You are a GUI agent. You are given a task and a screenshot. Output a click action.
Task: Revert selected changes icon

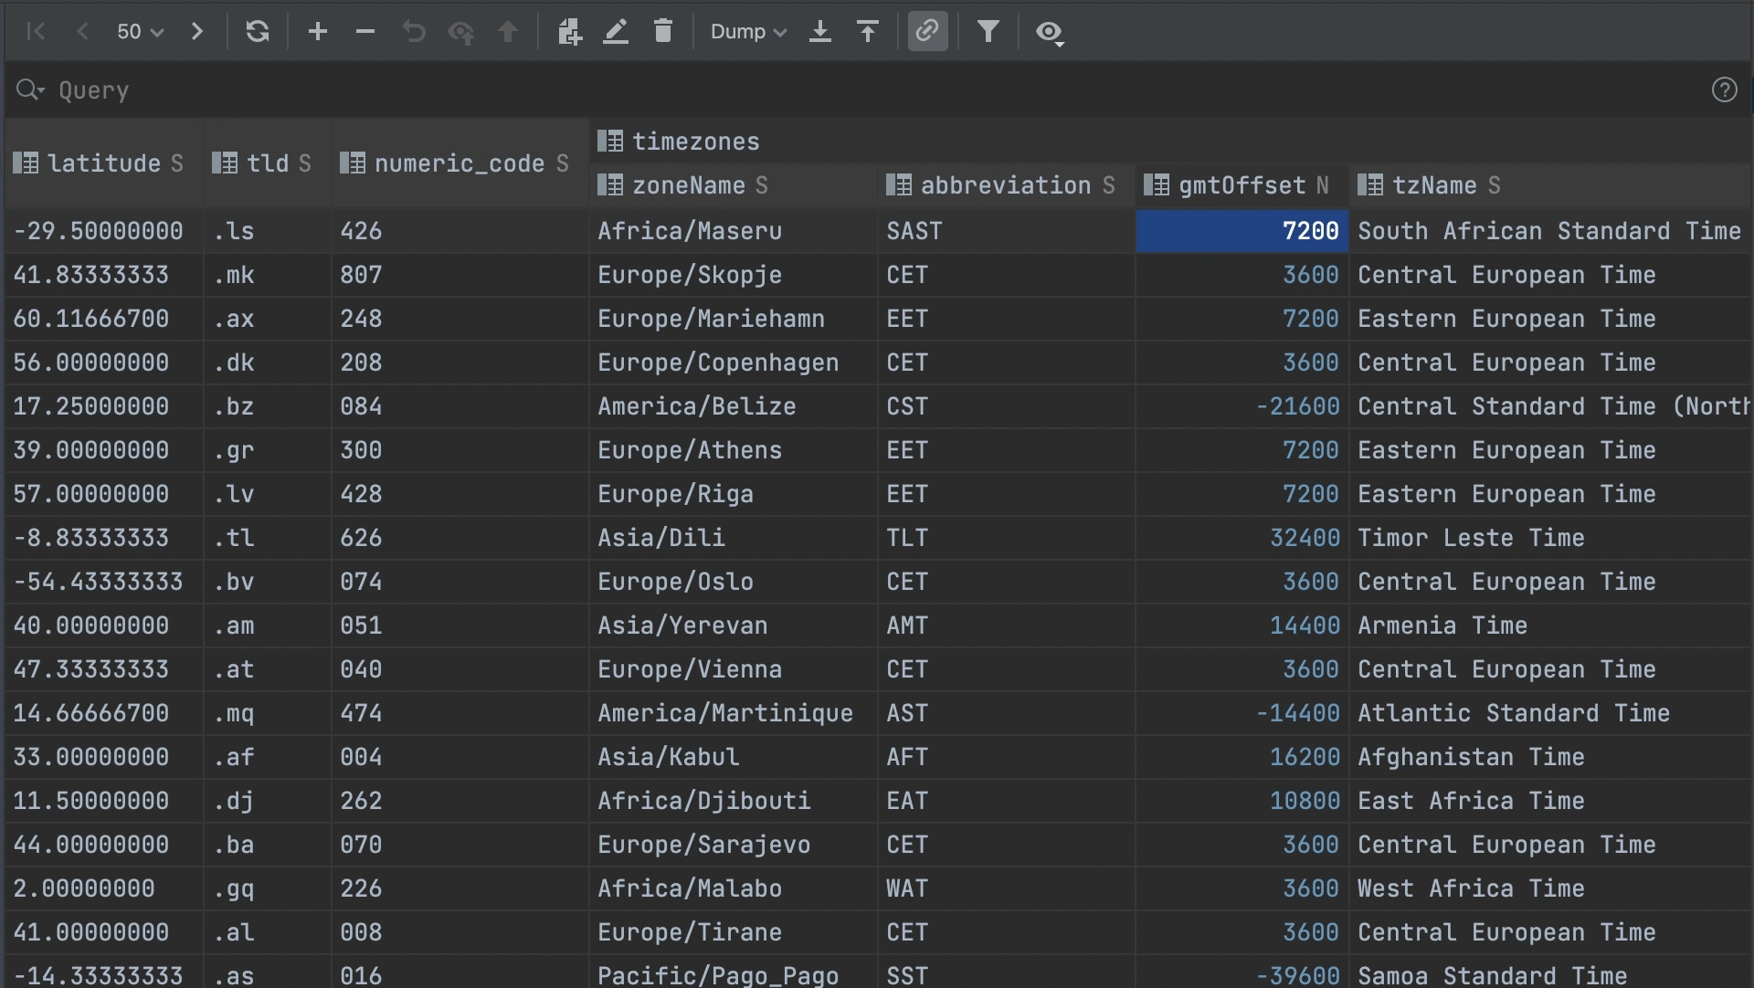pyautogui.click(x=414, y=32)
